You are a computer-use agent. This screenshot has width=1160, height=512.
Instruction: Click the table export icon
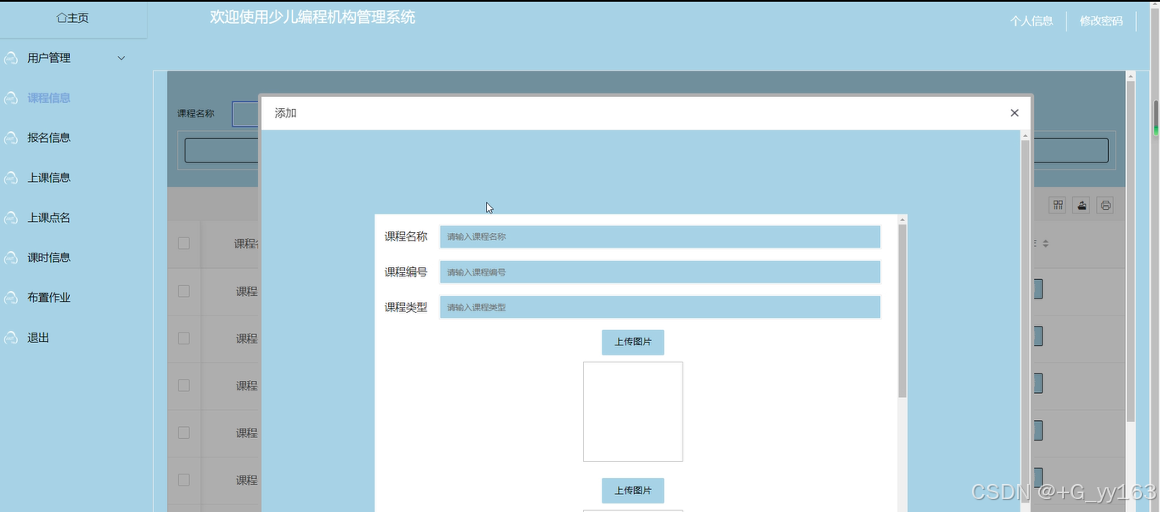(1082, 205)
